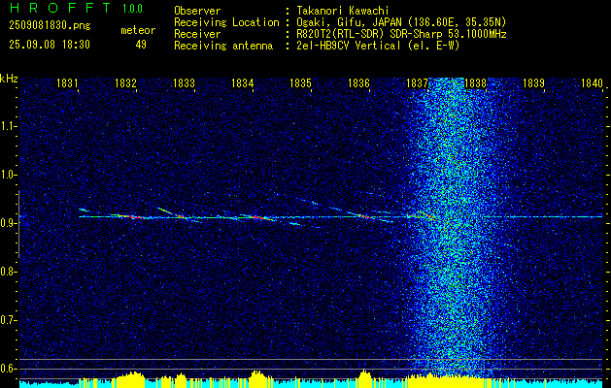This screenshot has width=611, height=388.
Task: Click the 1.0 kHz frequency label
Action: tap(8, 175)
